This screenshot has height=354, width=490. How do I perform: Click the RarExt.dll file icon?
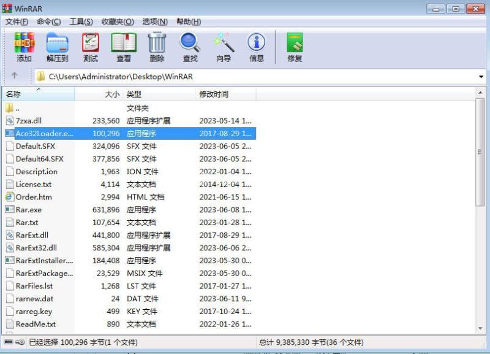(10, 235)
